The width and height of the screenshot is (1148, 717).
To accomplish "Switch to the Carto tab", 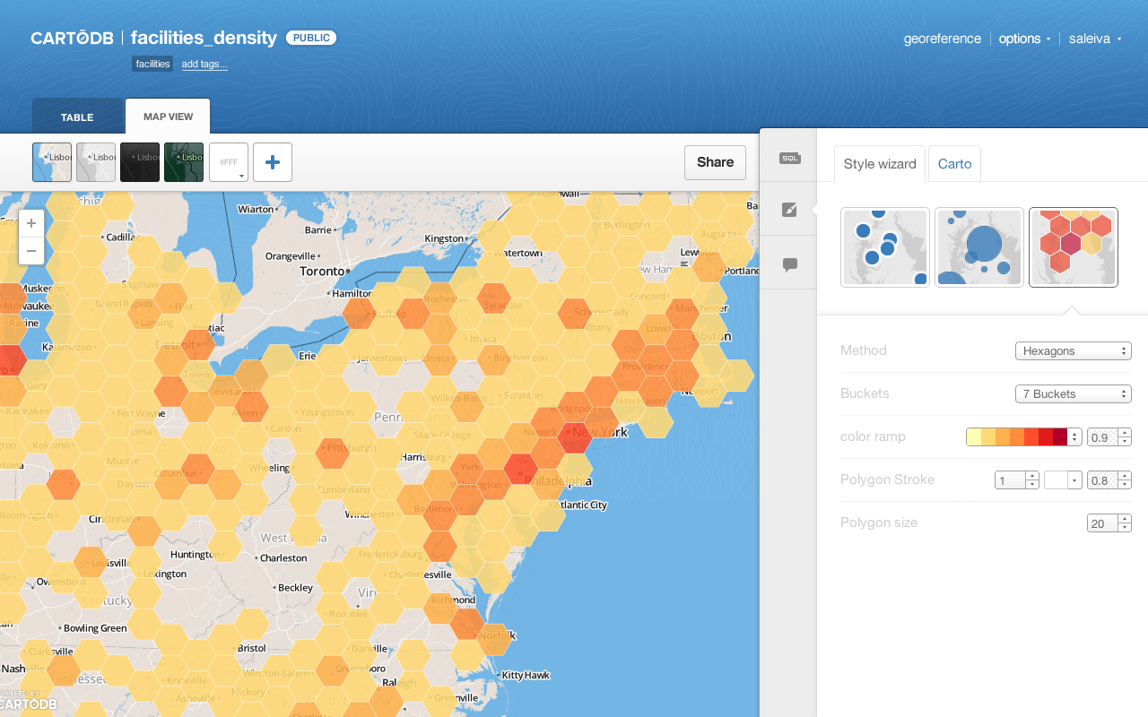I will (954, 164).
